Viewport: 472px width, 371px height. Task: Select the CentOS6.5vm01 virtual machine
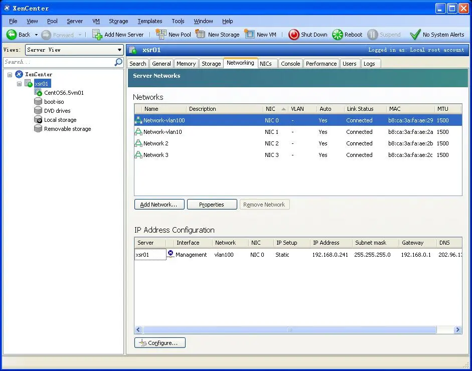pyautogui.click(x=63, y=93)
